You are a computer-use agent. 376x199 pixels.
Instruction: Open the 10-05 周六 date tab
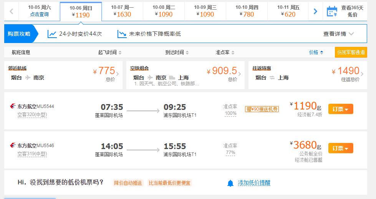[39, 11]
